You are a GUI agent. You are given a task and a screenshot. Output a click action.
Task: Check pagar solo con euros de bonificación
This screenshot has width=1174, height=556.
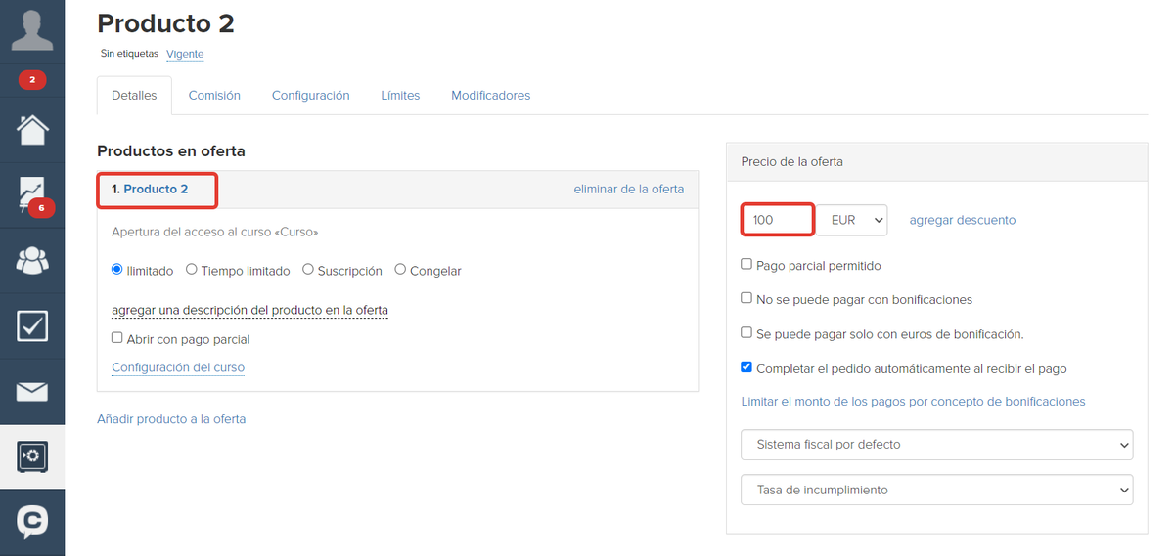(x=746, y=333)
